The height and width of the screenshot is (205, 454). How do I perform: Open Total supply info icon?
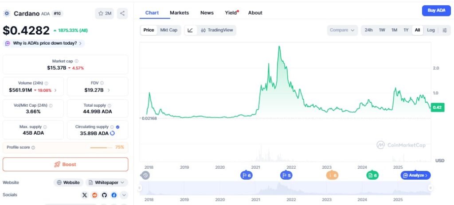109,105
